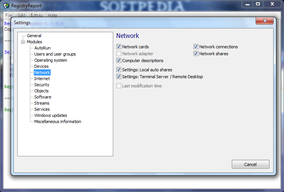Close the Settings dialog
Viewport: 284px width, 192px height.
(265, 21)
